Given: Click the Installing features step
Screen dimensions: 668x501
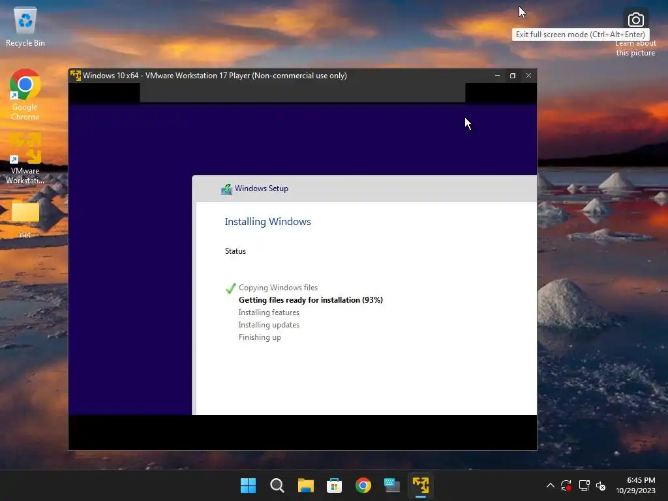Looking at the screenshot, I should pos(269,312).
